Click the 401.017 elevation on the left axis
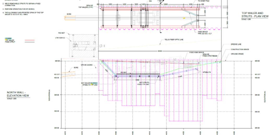 point(57,75)
